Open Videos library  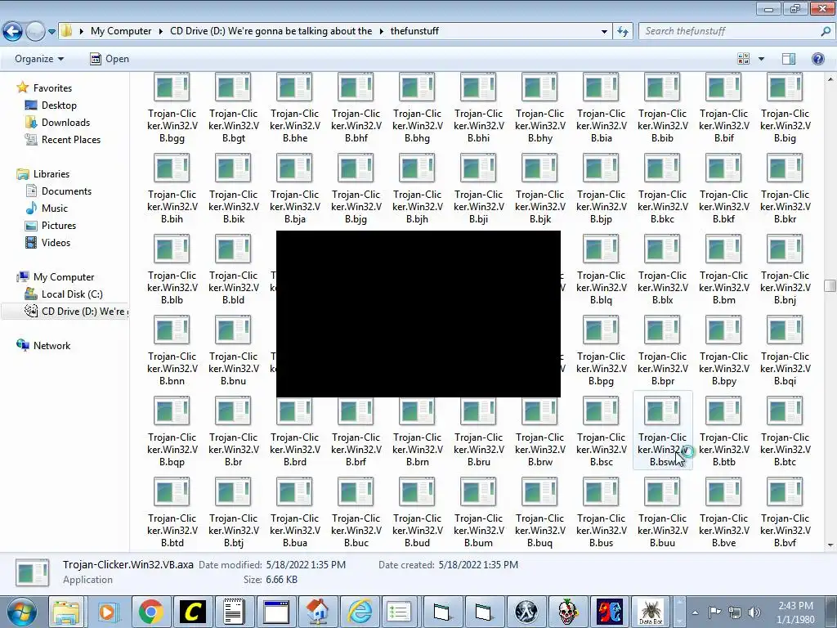pyautogui.click(x=56, y=242)
